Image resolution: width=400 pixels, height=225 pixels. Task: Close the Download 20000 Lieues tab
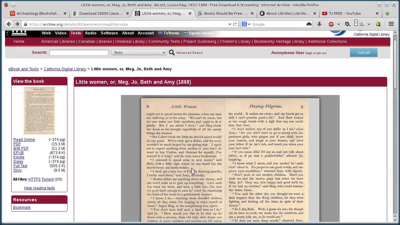pyautogui.click(x=127, y=13)
